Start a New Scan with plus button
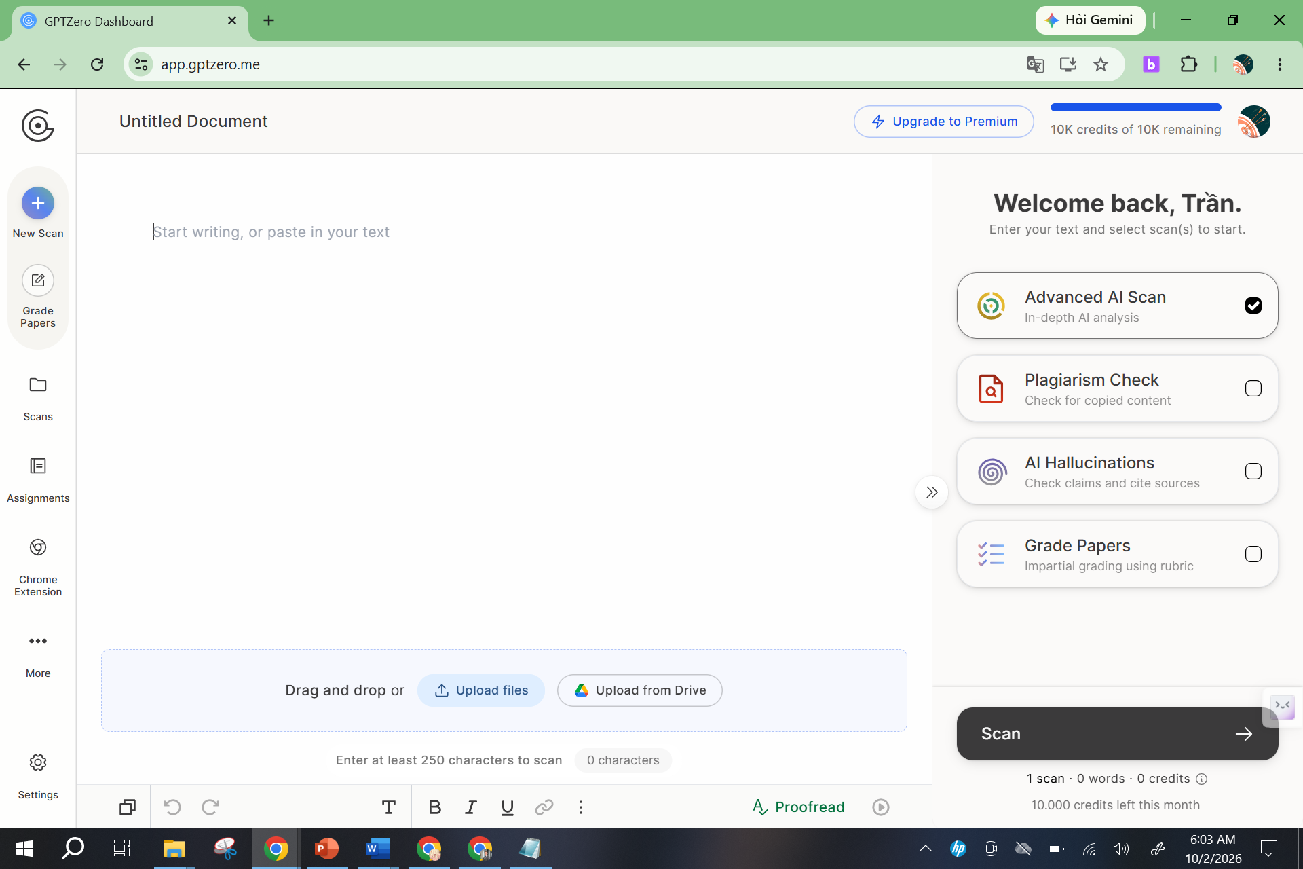 (37, 203)
